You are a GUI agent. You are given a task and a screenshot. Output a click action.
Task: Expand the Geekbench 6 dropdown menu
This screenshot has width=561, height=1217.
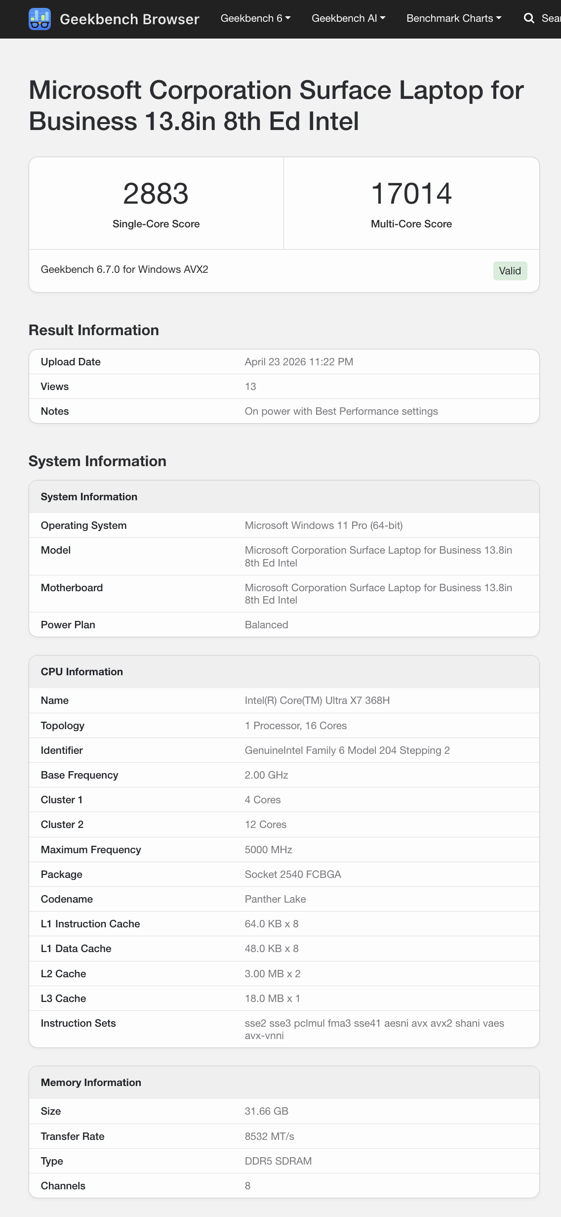point(255,18)
